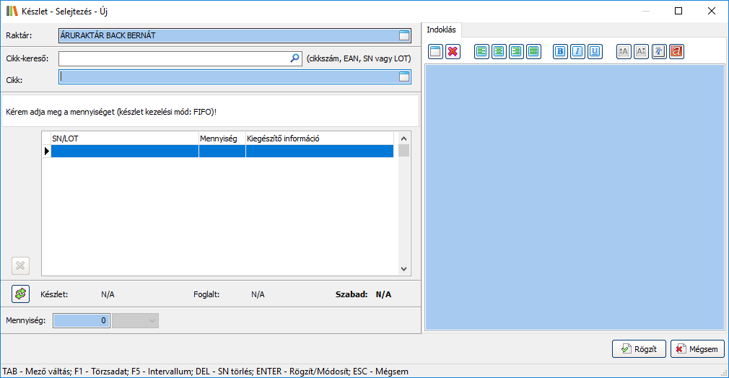Toggle bold formatting

tap(560, 51)
